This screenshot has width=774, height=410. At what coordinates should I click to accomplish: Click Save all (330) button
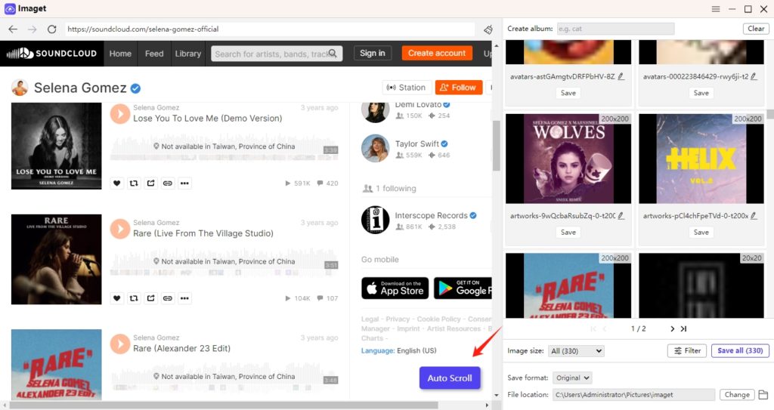pyautogui.click(x=740, y=350)
